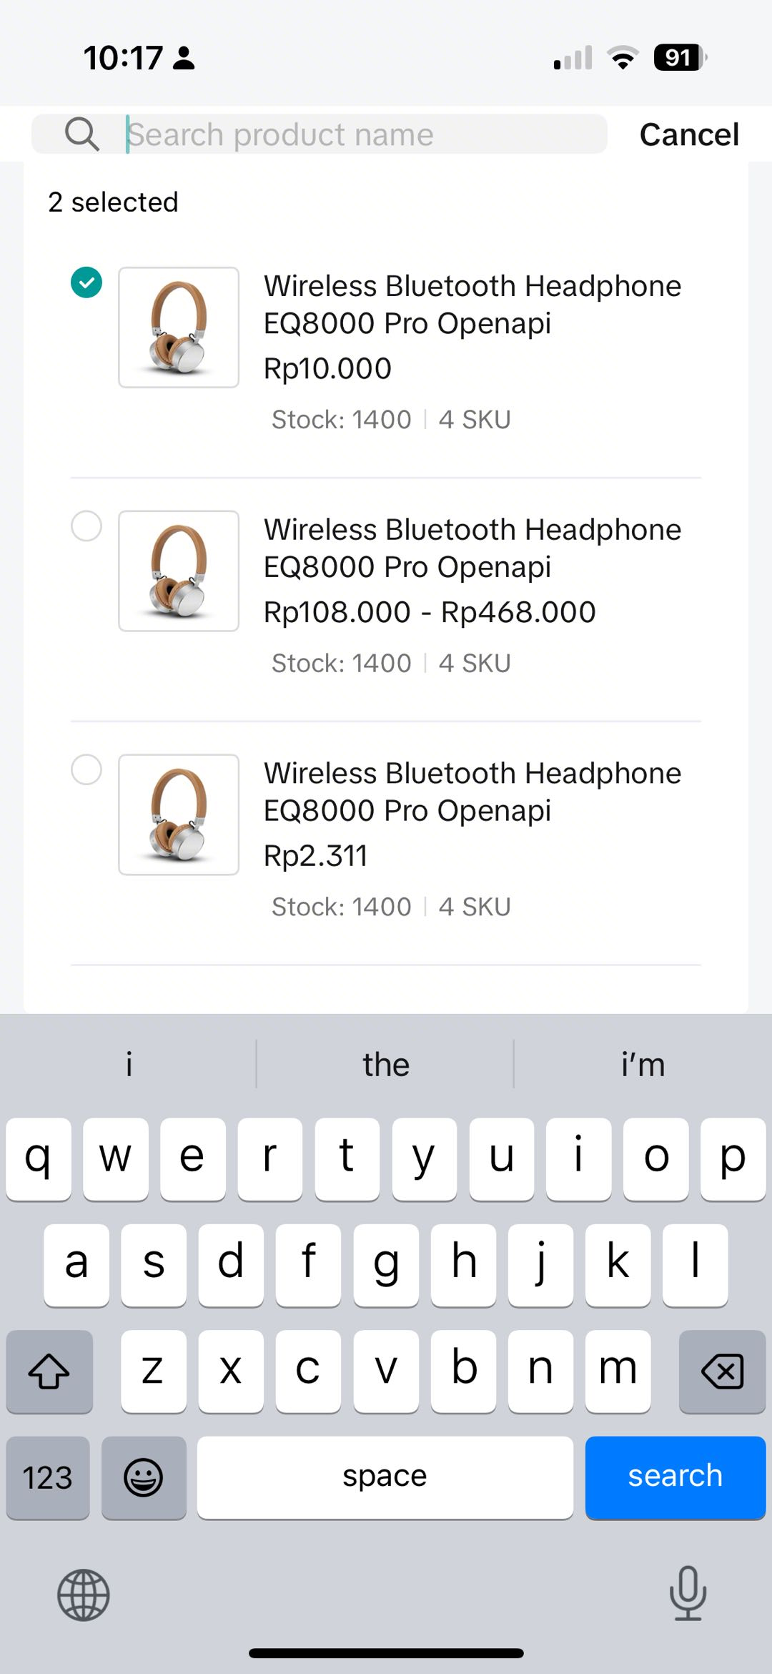772x1674 pixels.
Task: Select the Rp2.311 headphone product
Action: click(86, 770)
